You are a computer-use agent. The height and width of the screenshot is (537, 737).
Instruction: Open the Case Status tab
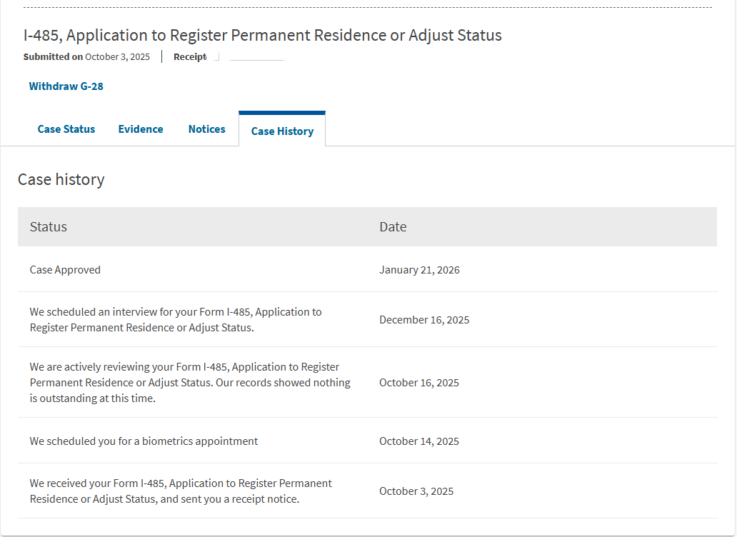pos(66,129)
